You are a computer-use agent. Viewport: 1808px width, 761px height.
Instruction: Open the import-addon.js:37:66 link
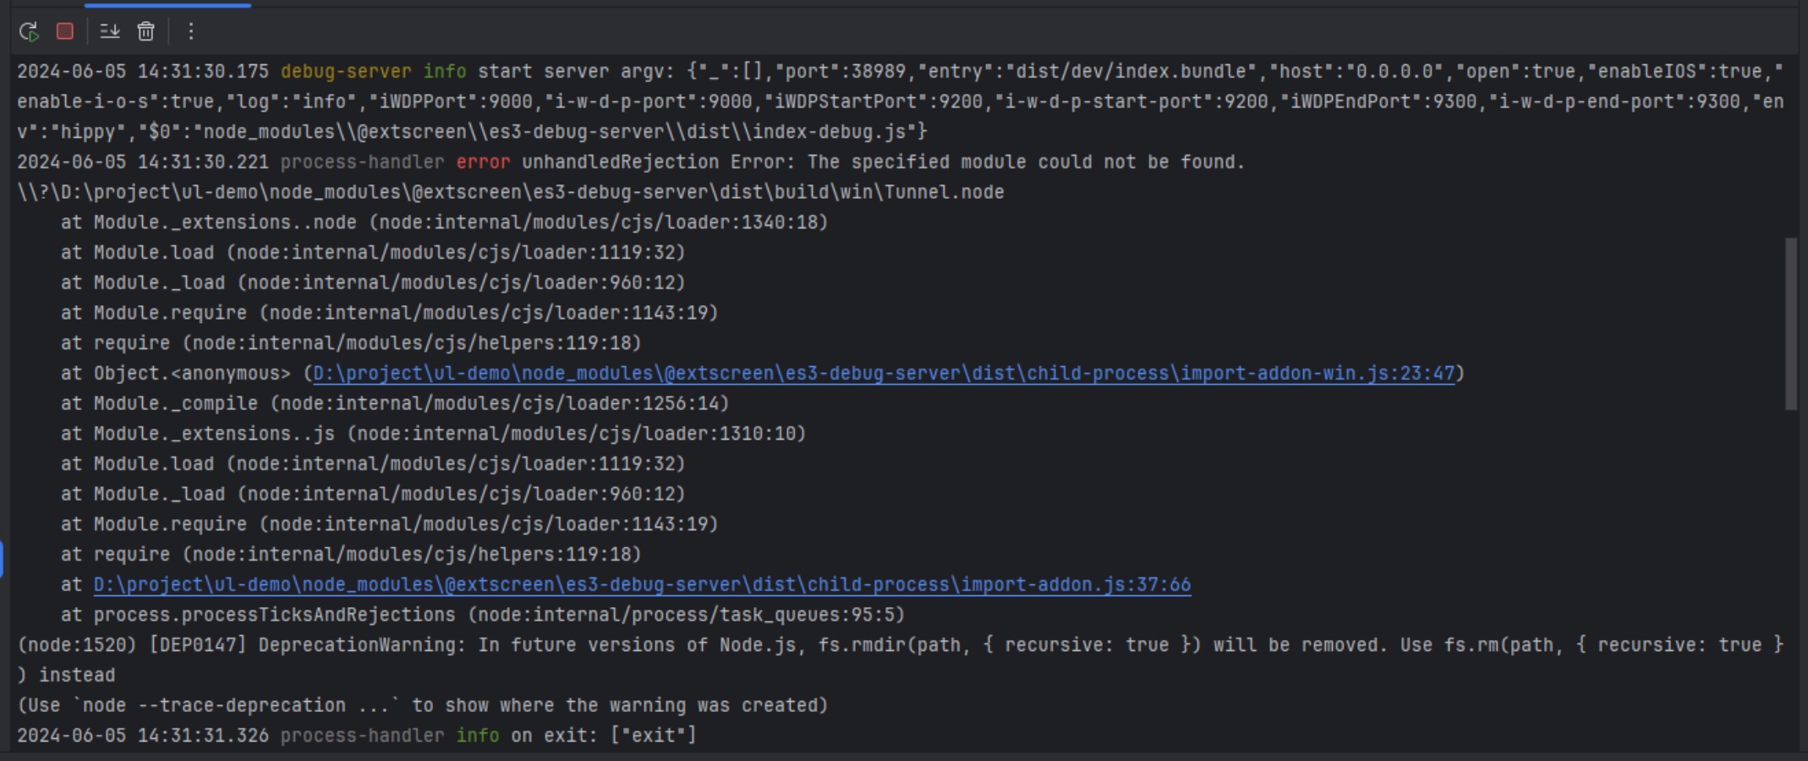642,584
